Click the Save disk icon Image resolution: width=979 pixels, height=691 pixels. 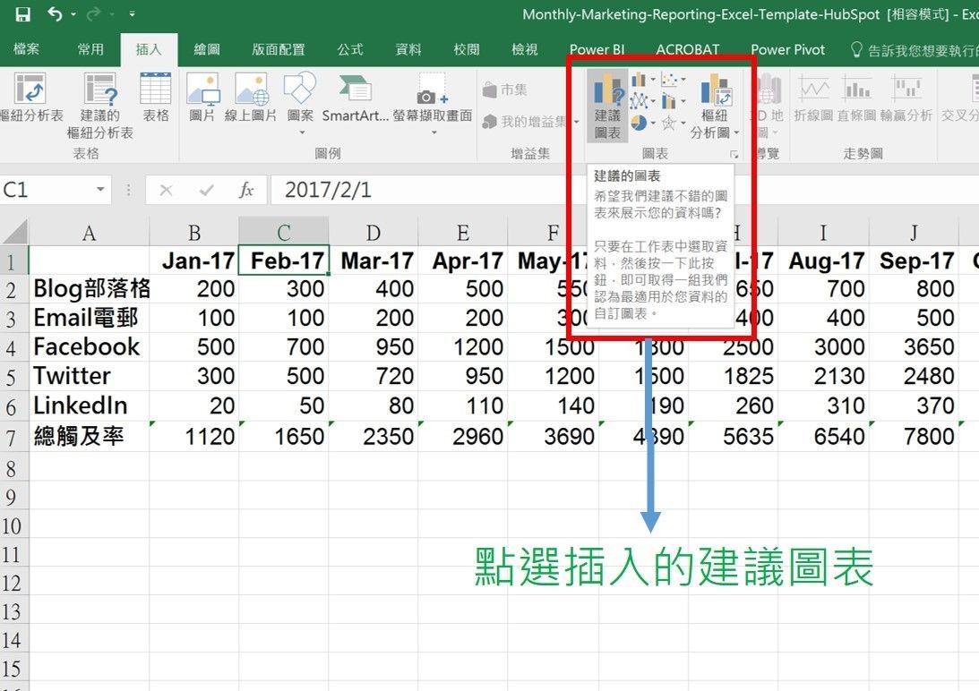[22, 13]
